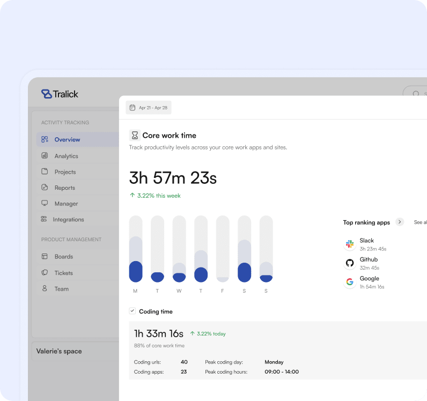Click the See all link

420,222
